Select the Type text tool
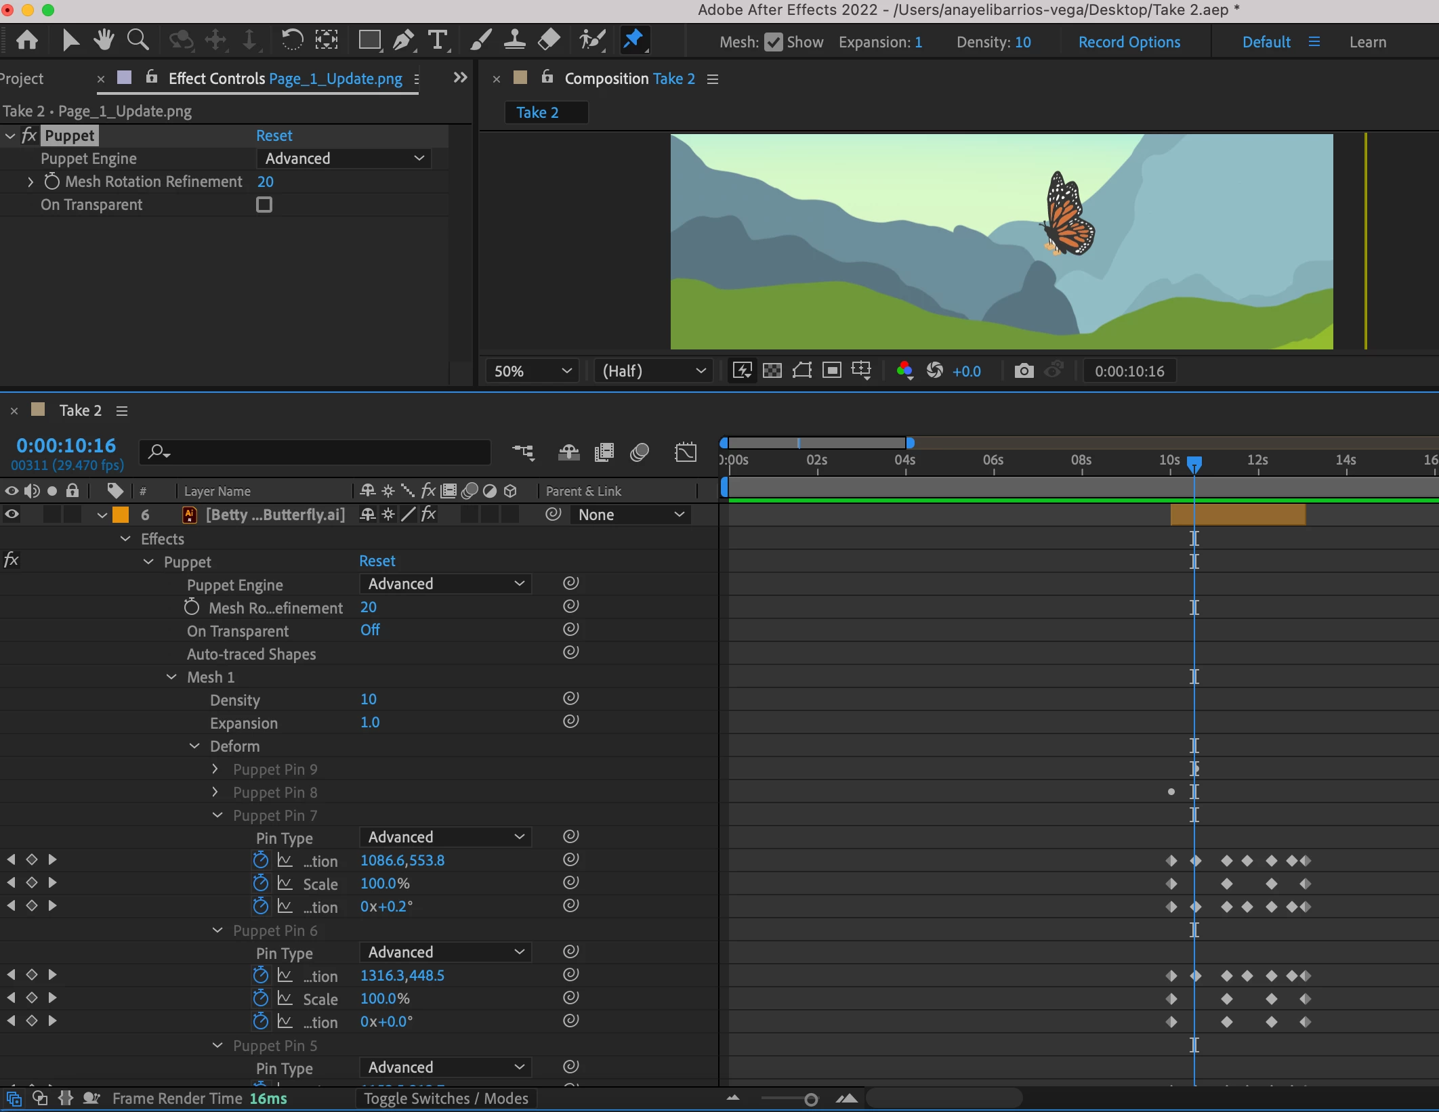Image resolution: width=1439 pixels, height=1112 pixels. [x=438, y=41]
